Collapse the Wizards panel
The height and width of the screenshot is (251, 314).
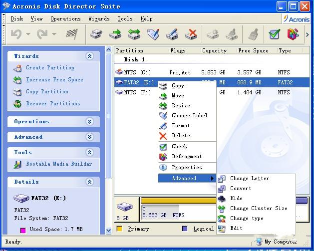pyautogui.click(x=89, y=56)
